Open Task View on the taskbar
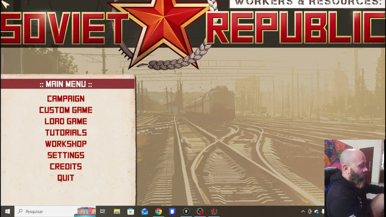 [x=103, y=212]
